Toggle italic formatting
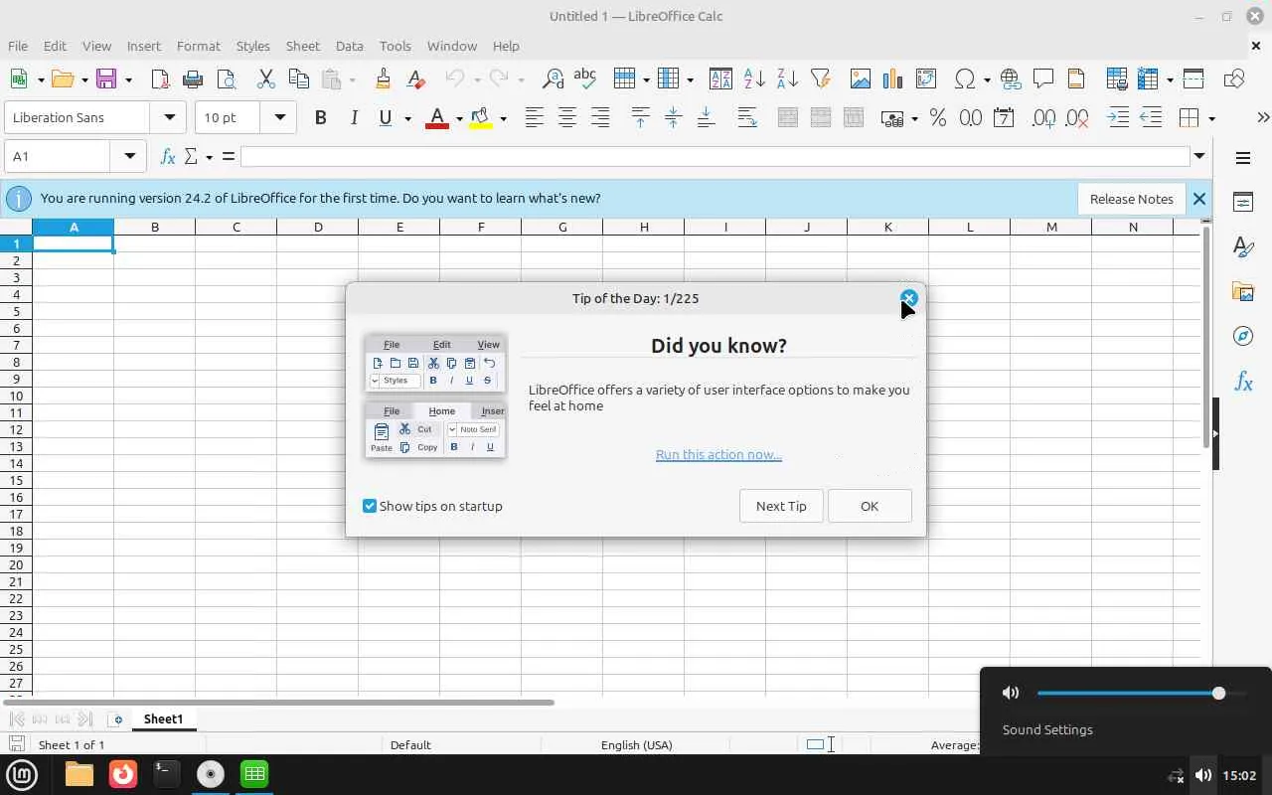 pos(353,118)
